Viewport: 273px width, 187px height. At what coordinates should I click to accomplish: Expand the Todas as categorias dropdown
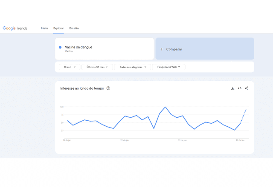133,67
